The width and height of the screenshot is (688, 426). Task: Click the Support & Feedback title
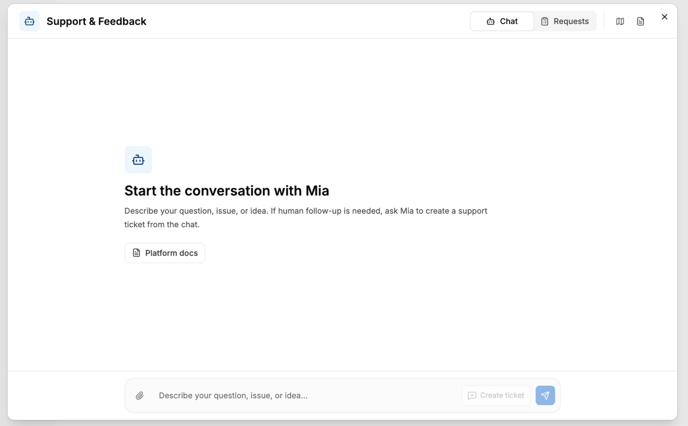click(x=96, y=21)
